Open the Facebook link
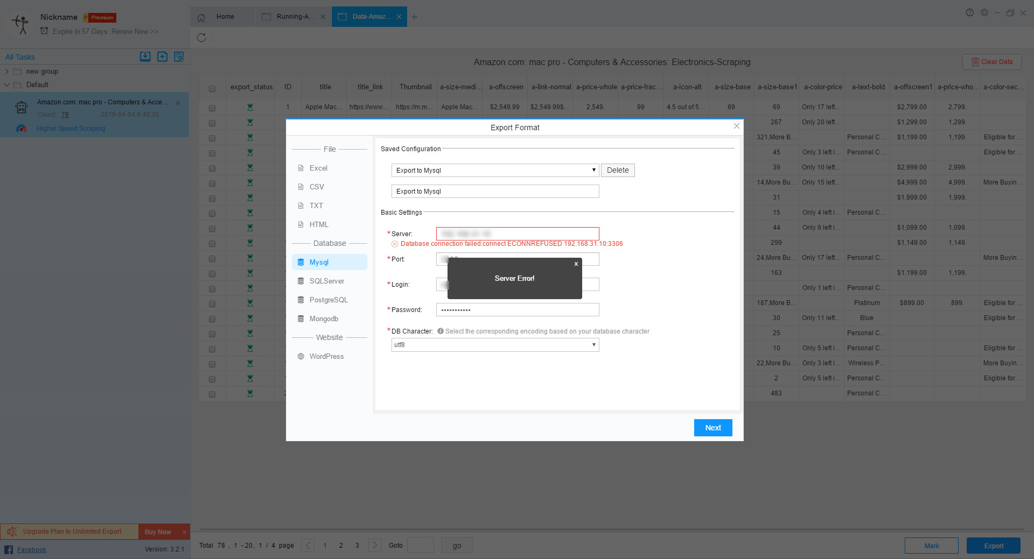1034x559 pixels. 32,550
